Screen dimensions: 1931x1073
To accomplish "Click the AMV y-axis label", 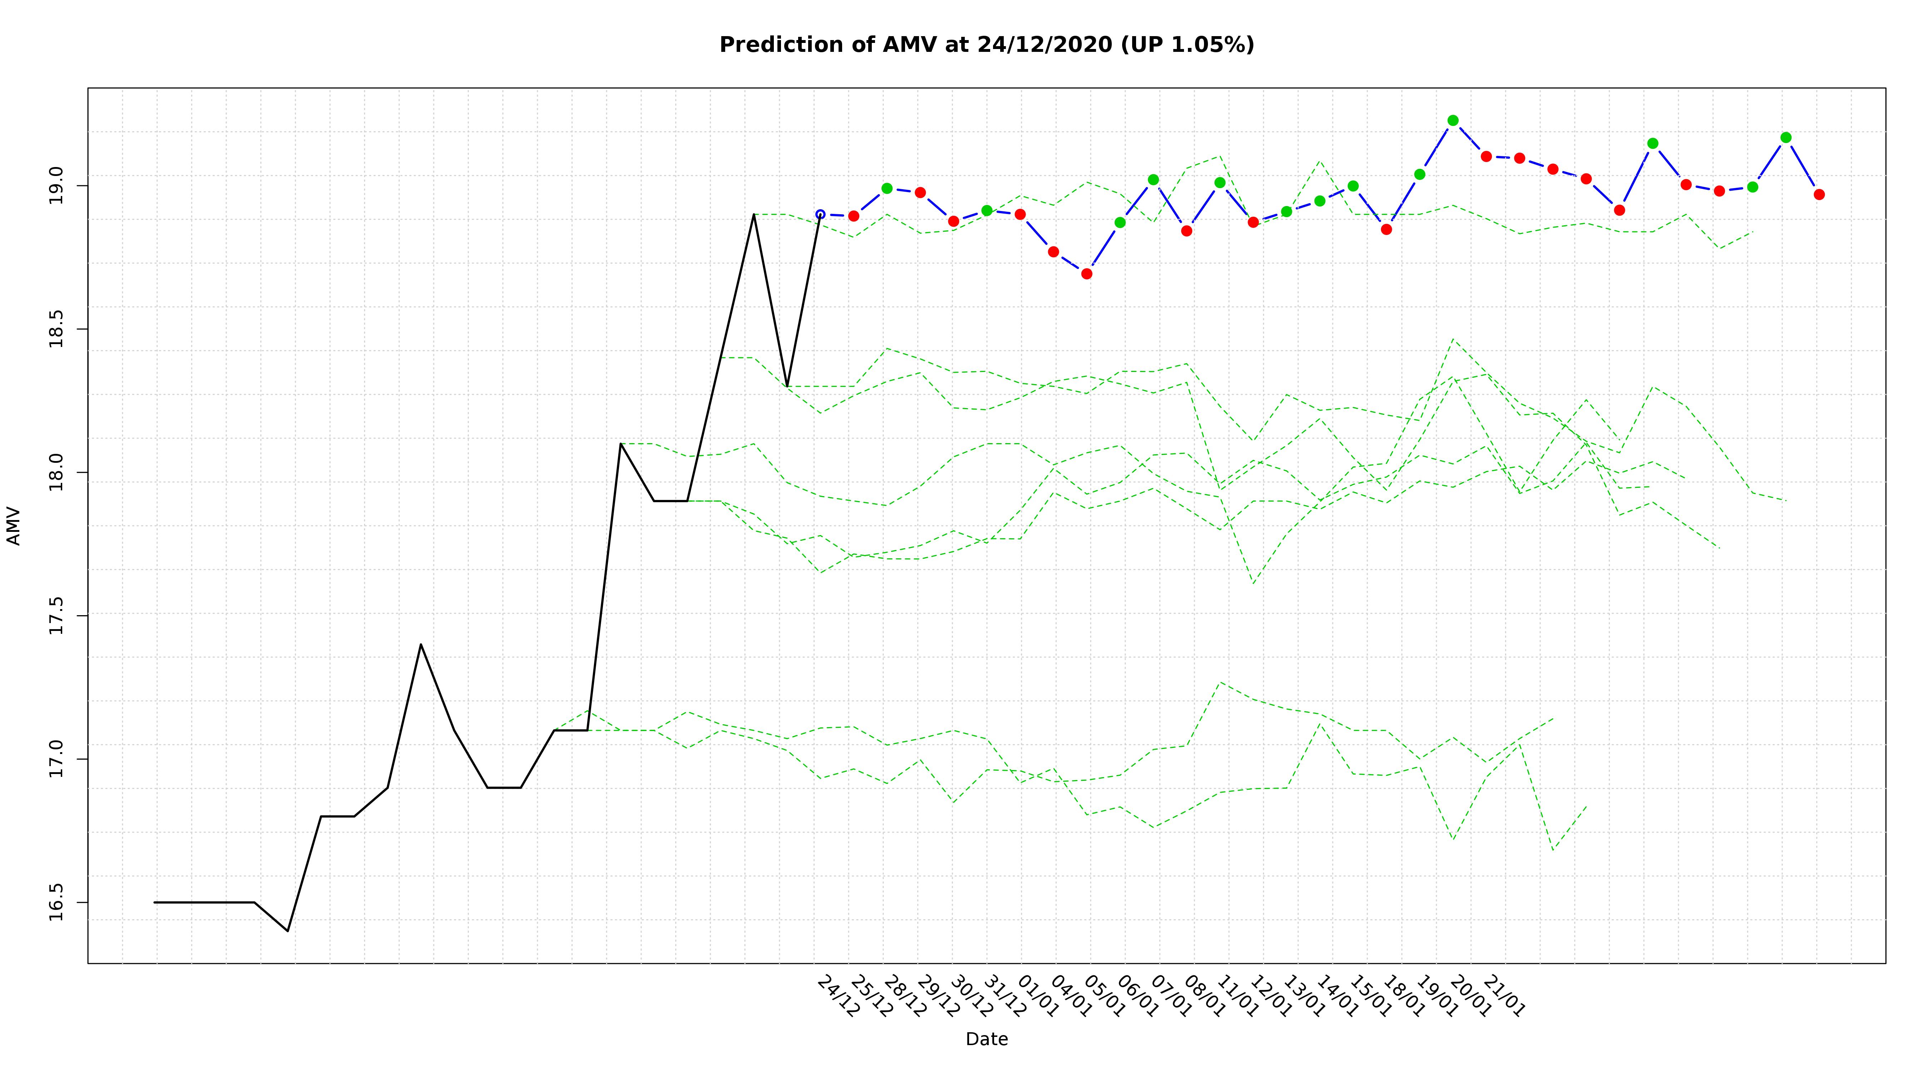I will [x=14, y=526].
